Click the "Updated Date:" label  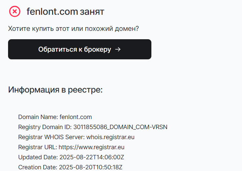tap(38, 157)
